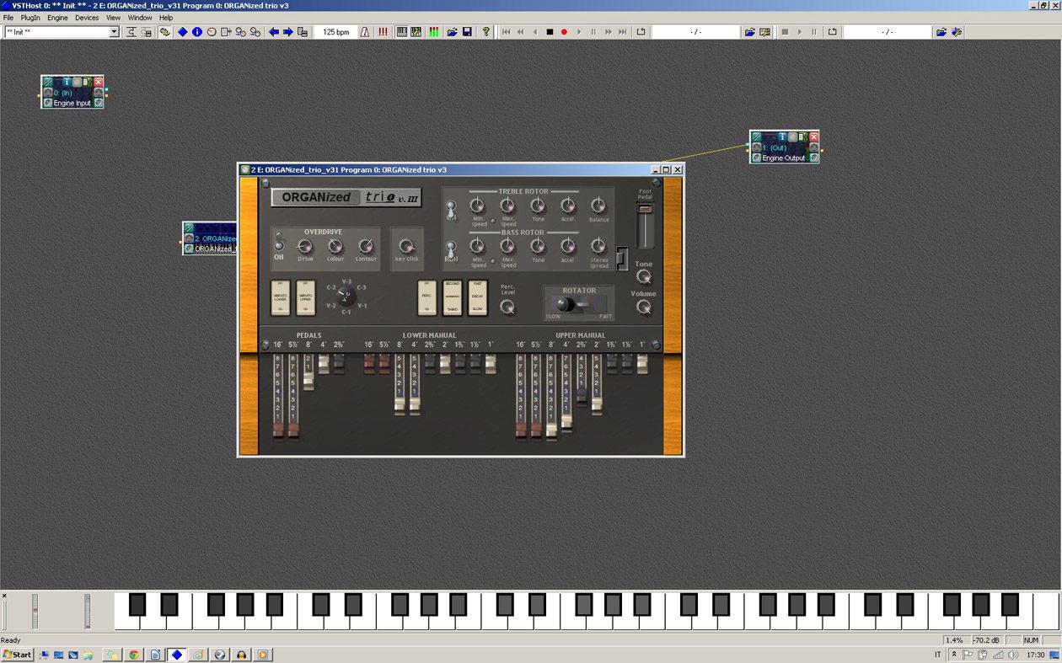1062x663 pixels.
Task: Close the Engine Input module
Action: click(99, 82)
